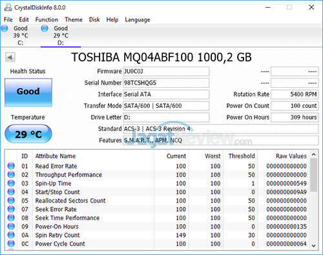
Task: Switch to the D: drive tab at 29 °C
Action: point(61,36)
